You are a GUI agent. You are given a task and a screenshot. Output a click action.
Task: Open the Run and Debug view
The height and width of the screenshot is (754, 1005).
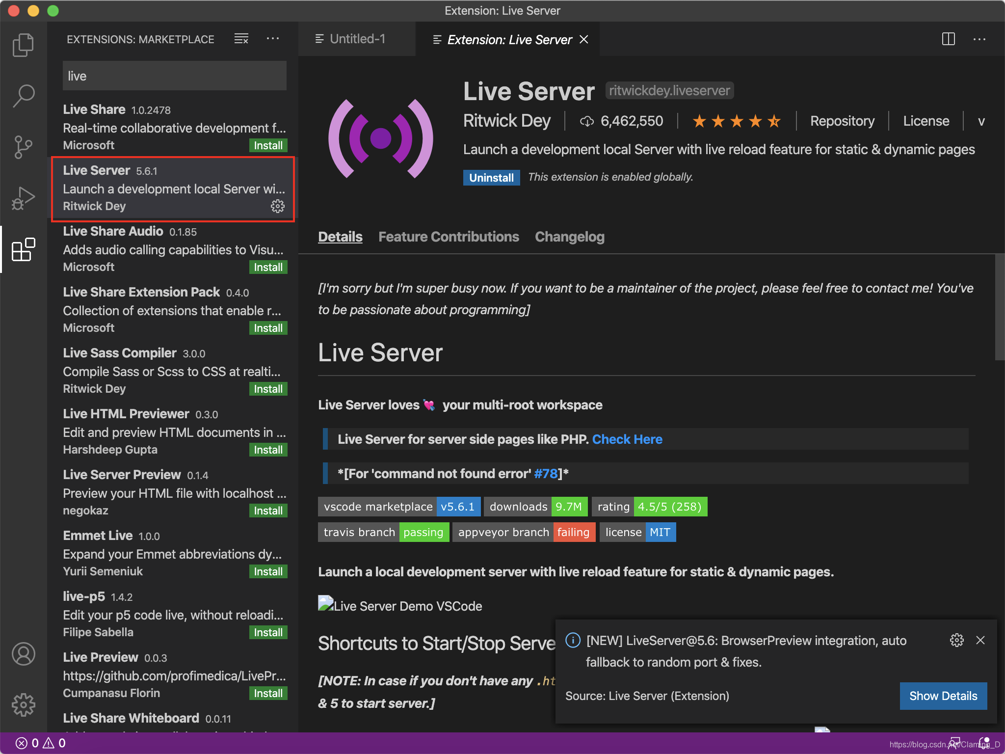click(x=23, y=198)
